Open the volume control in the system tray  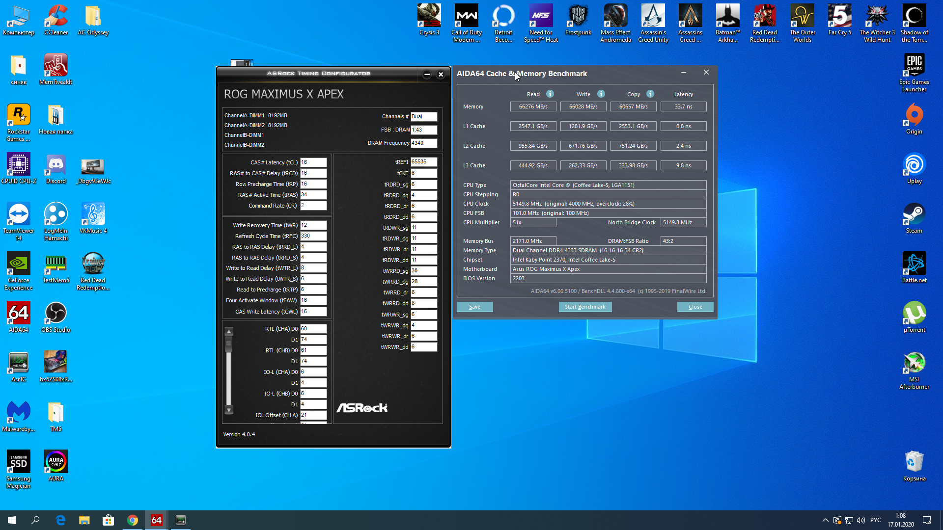pyautogui.click(x=861, y=520)
